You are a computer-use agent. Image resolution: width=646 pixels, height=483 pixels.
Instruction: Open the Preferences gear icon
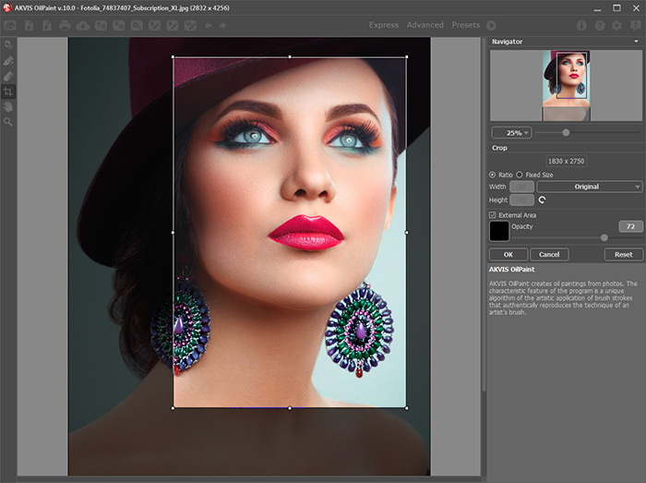point(616,25)
